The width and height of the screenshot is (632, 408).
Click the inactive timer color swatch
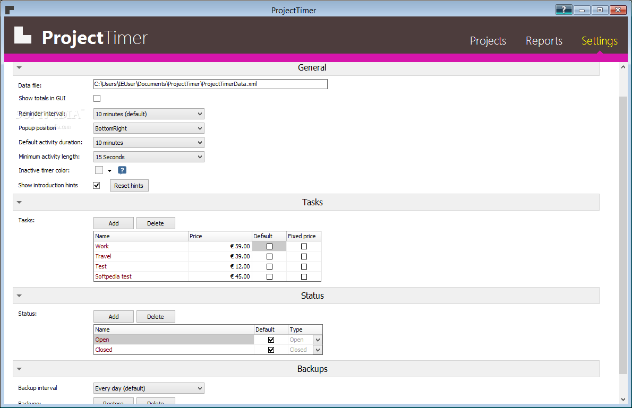coord(99,170)
